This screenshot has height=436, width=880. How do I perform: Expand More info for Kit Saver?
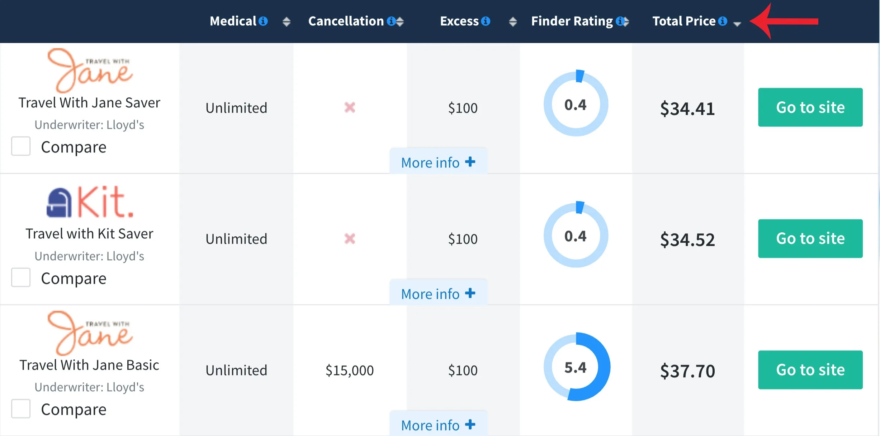[x=438, y=294]
